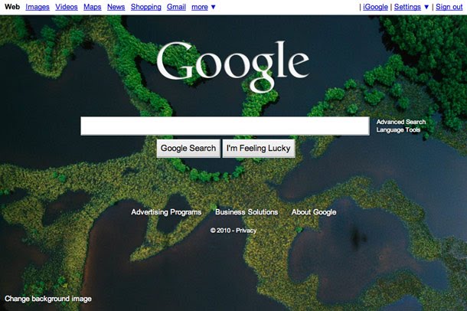Sign out of the Google account
The width and height of the screenshot is (467, 311).
pyautogui.click(x=449, y=7)
